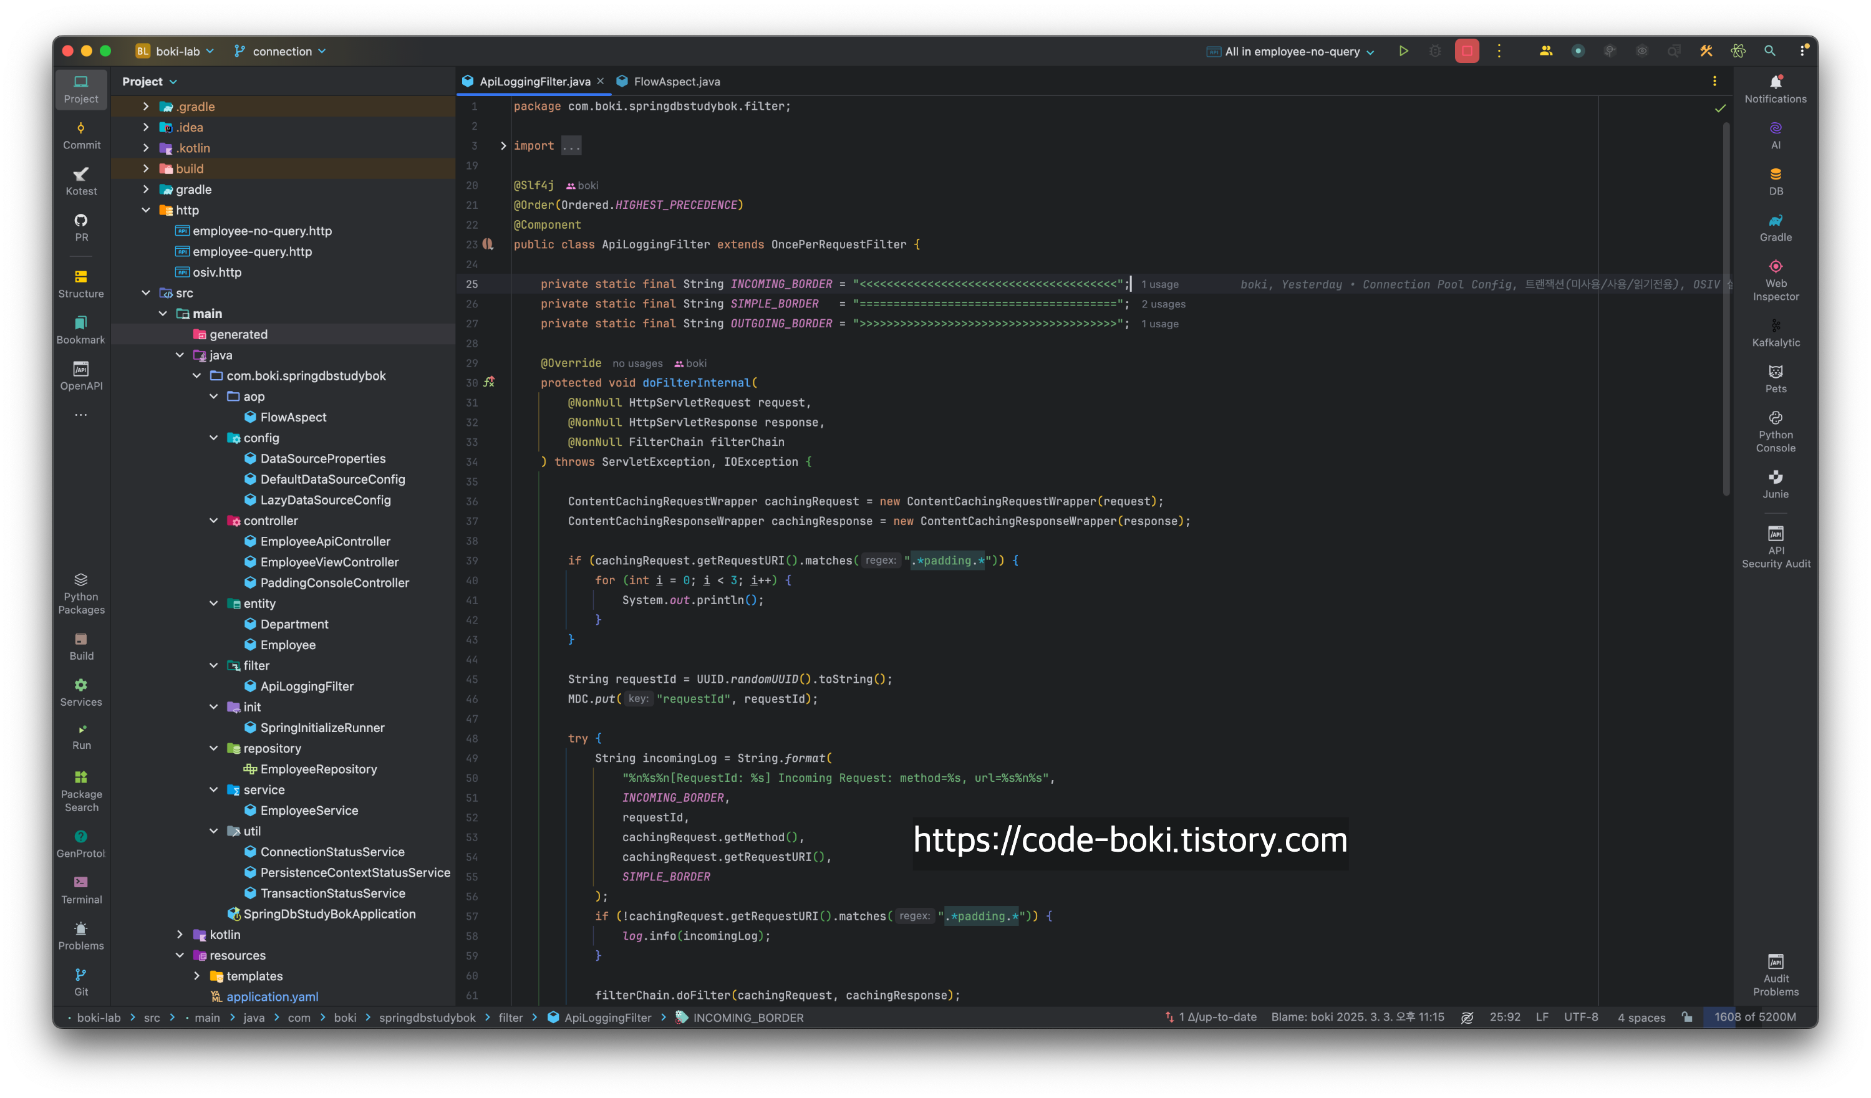
Task: Open the DB database panel
Action: 1775,181
